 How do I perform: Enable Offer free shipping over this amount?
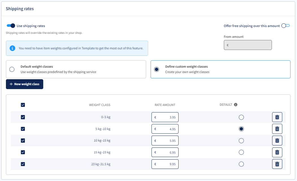(285, 26)
